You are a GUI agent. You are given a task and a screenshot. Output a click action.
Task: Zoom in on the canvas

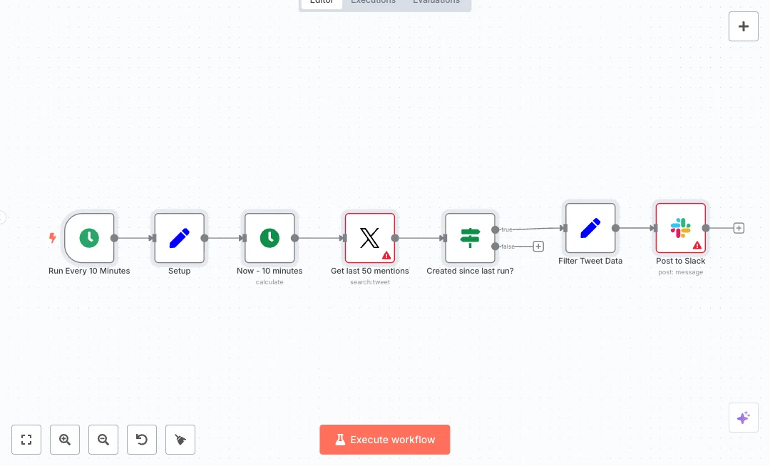[65, 440]
